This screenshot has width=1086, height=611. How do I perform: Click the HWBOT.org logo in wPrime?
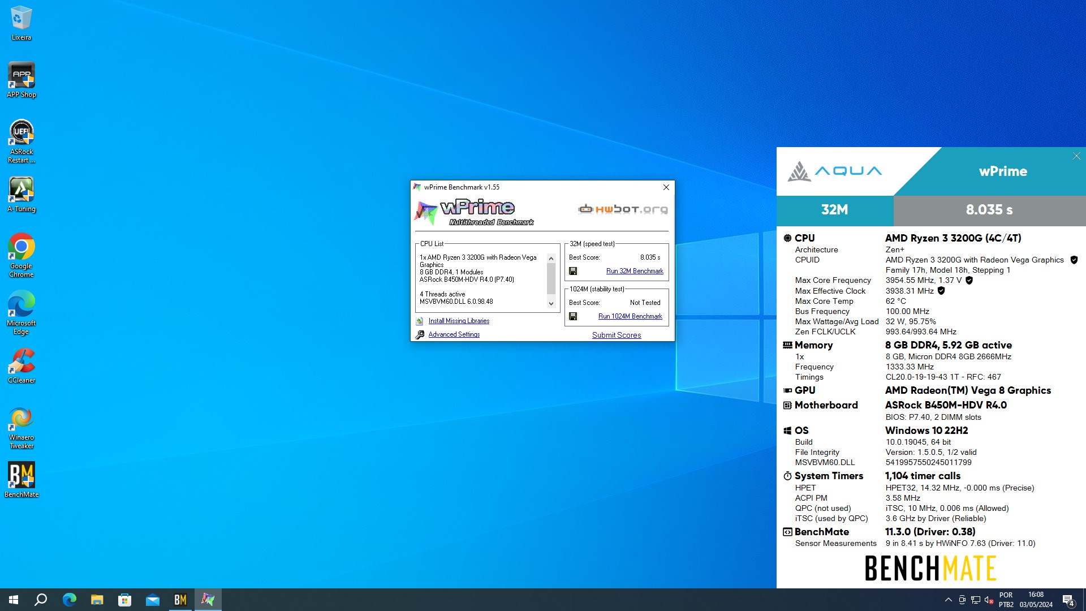623,209
